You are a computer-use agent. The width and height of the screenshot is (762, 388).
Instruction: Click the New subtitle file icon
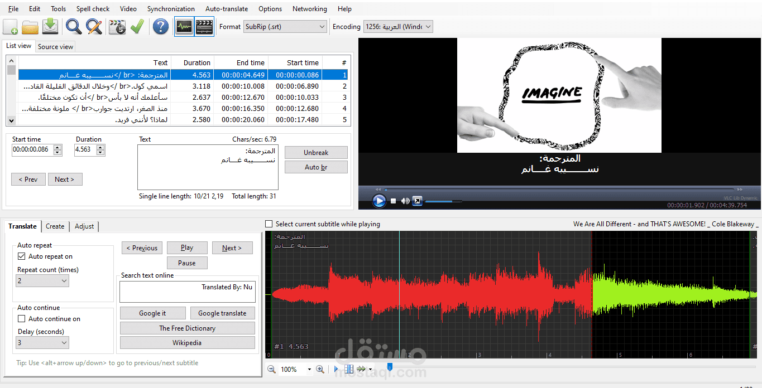(10, 26)
